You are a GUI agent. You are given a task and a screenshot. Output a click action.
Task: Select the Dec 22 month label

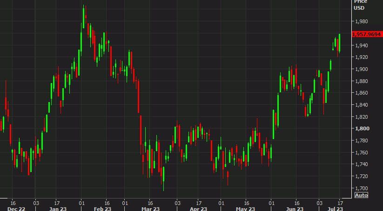coord(16,209)
